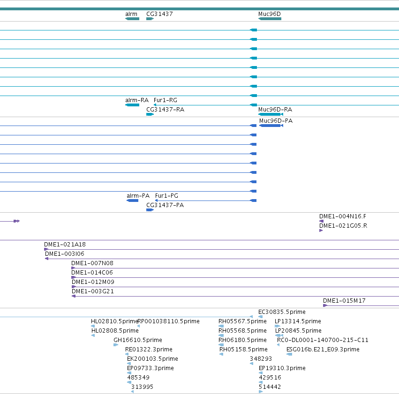The width and height of the screenshot is (399, 394).
Task: Click the alrm-PA protein feature
Action: pos(132,201)
